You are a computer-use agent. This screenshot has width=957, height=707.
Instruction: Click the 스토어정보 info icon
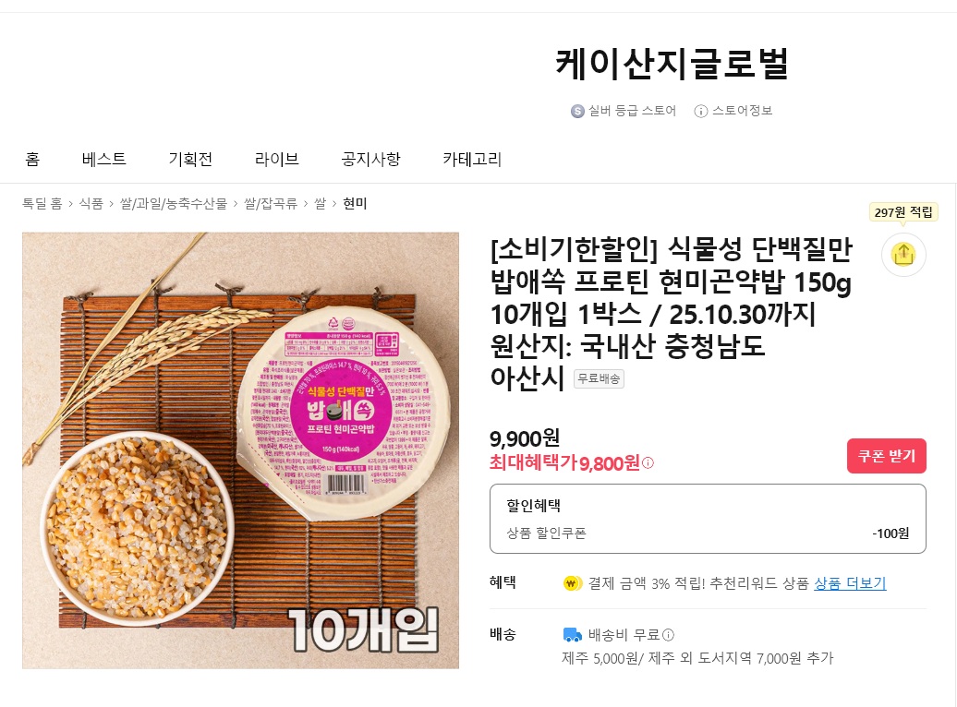(x=701, y=111)
